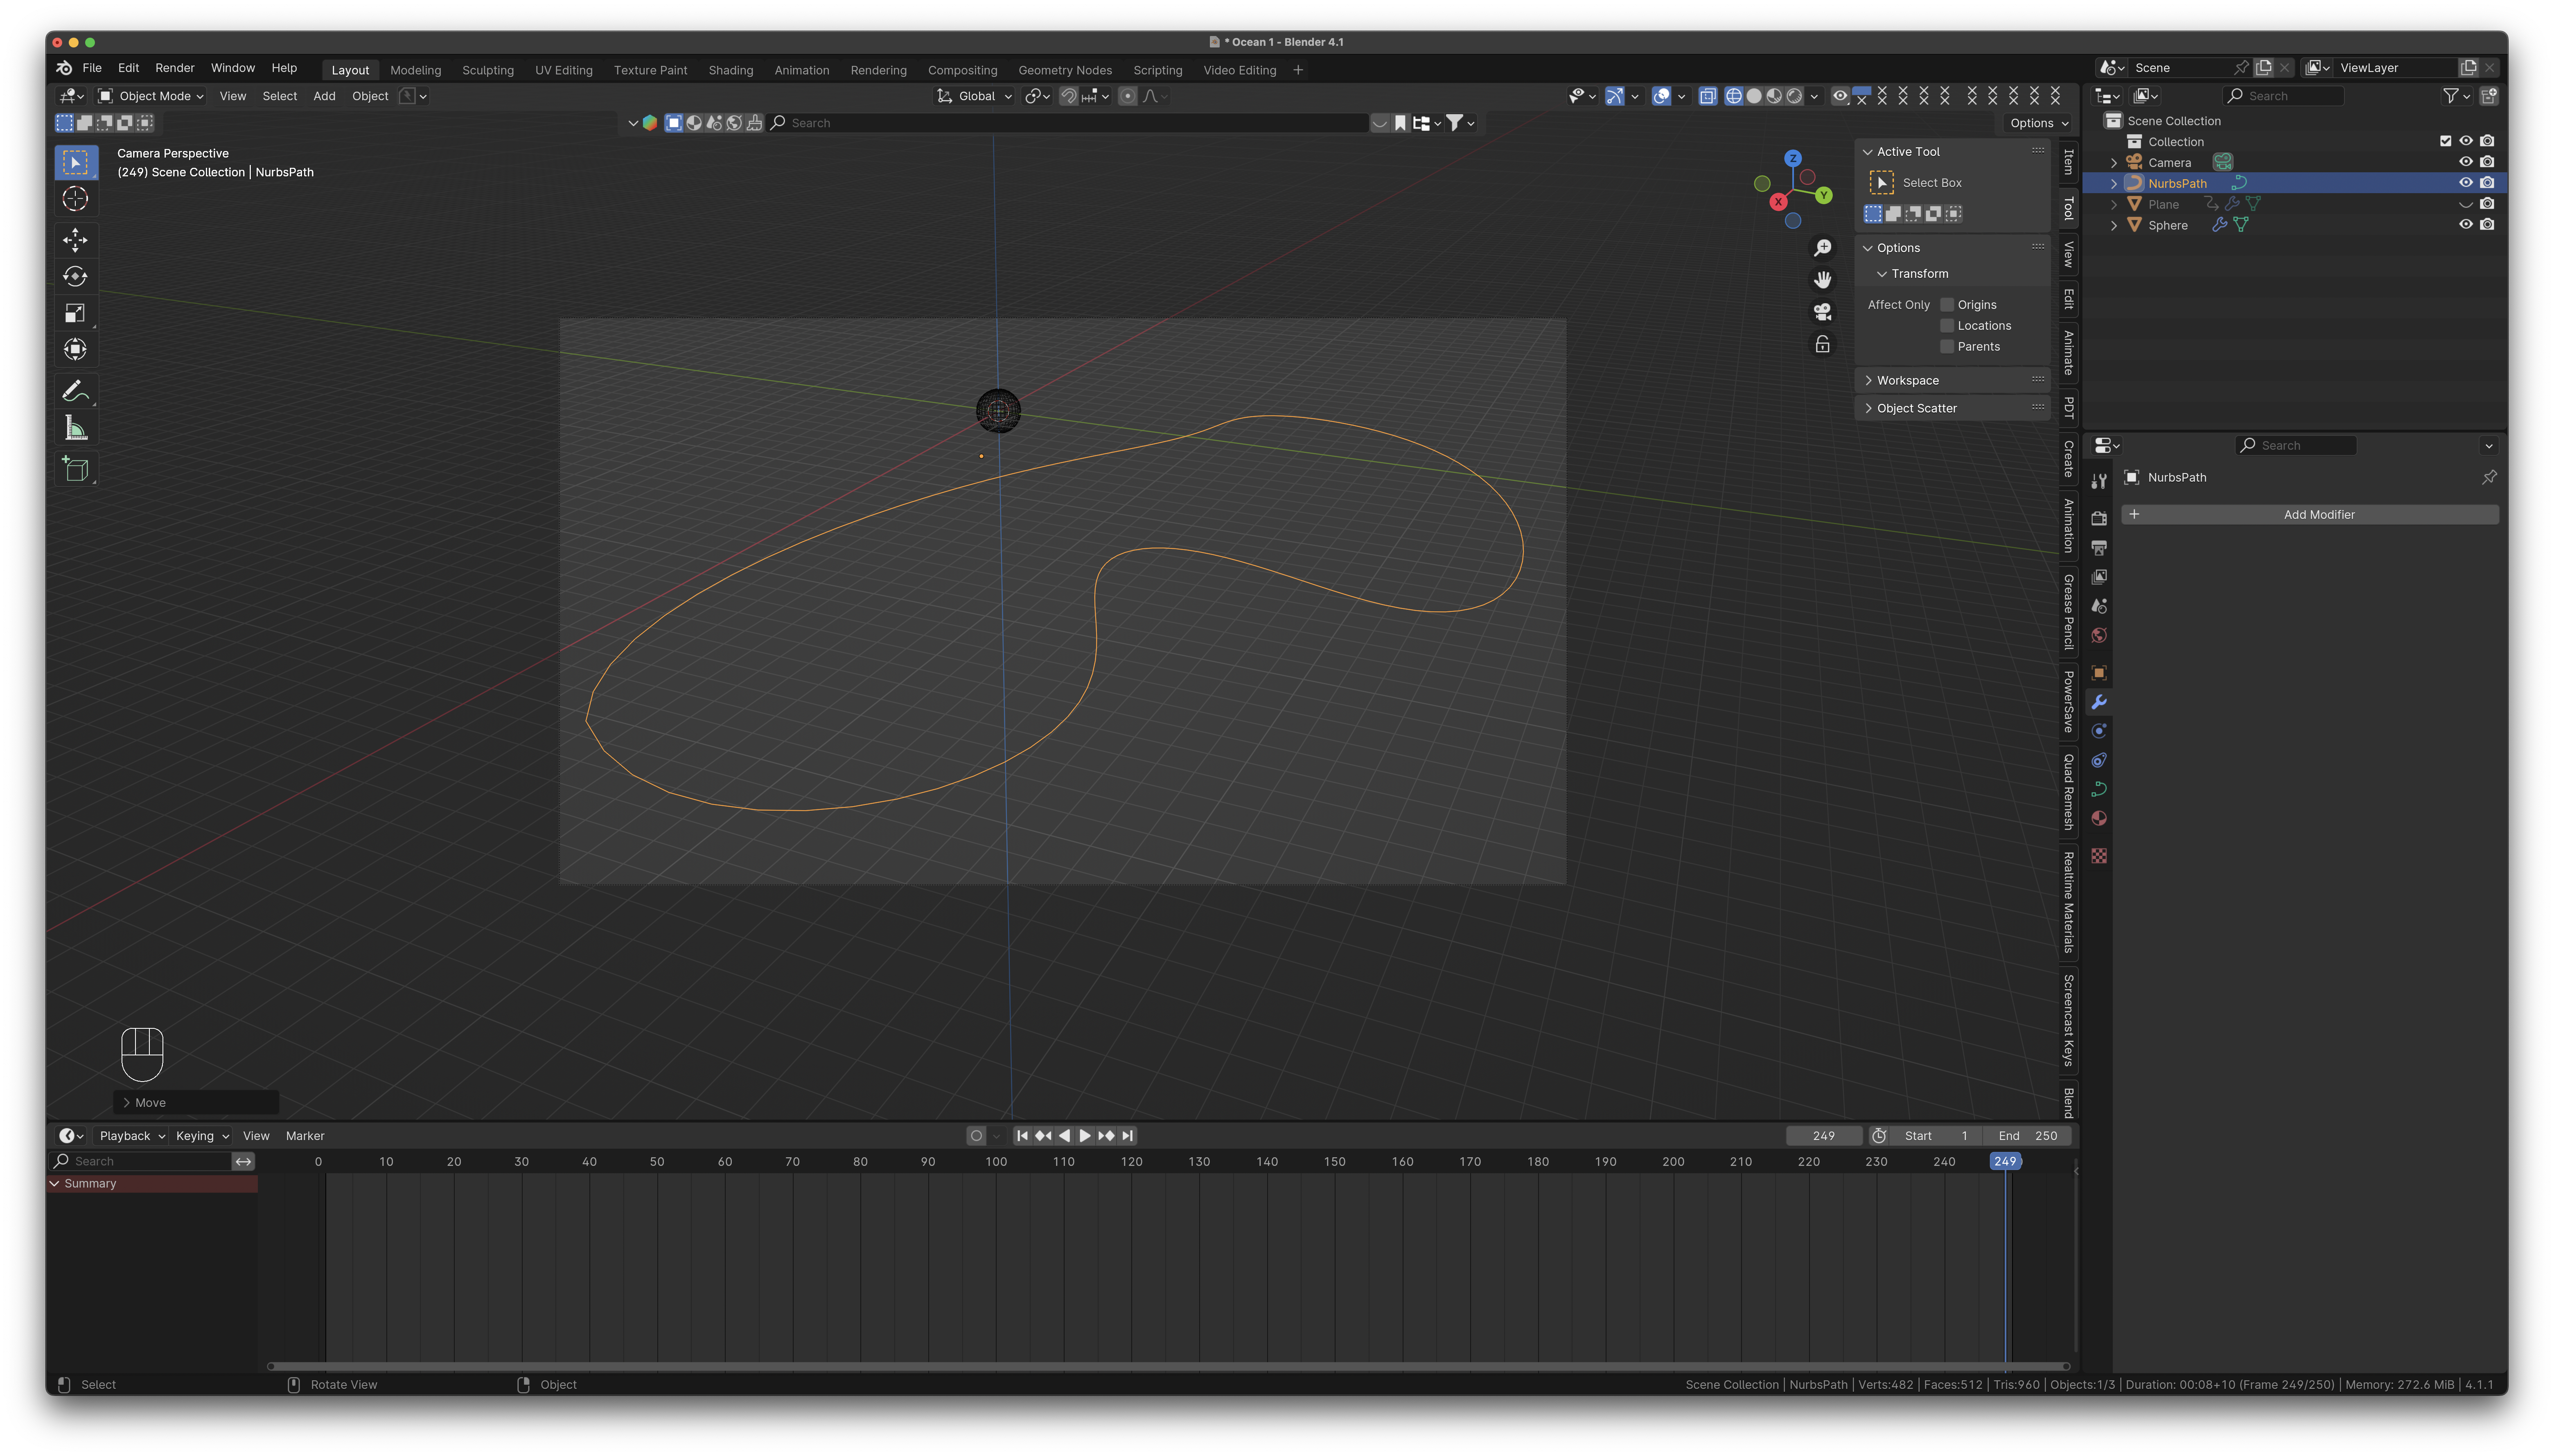Open the Object Mode dropdown
Image resolution: width=2554 pixels, height=1456 pixels.
tap(151, 96)
